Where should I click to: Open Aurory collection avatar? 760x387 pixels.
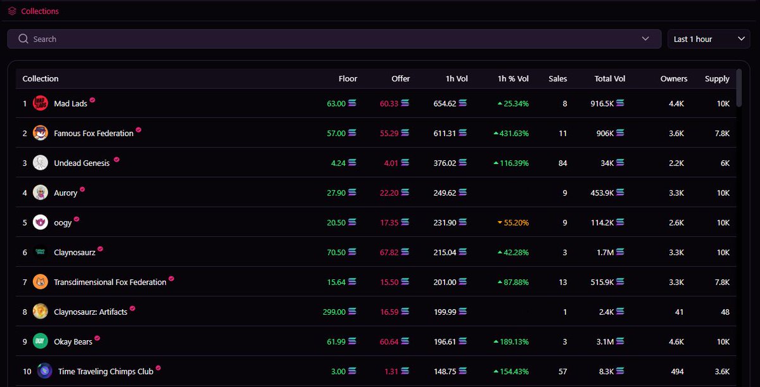(41, 193)
